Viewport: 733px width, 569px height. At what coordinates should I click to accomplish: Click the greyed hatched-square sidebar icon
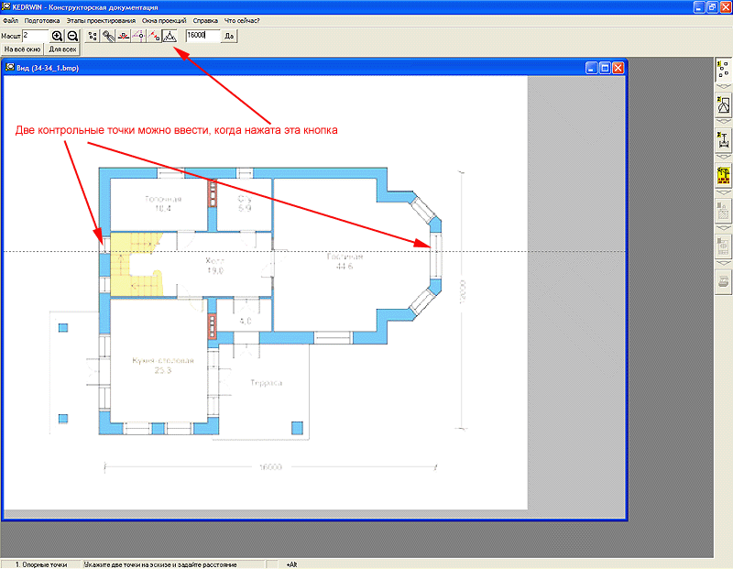(723, 212)
